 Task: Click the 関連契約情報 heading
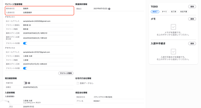(81, 4)
